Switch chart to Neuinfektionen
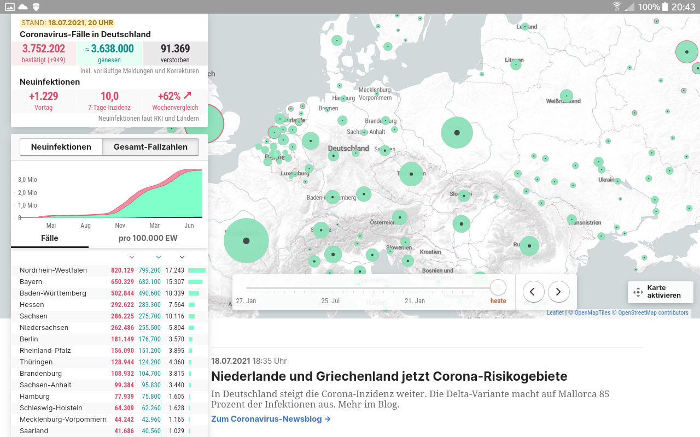The width and height of the screenshot is (700, 437). click(61, 147)
